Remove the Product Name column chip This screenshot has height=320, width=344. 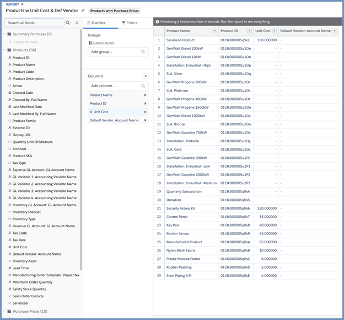click(145, 95)
